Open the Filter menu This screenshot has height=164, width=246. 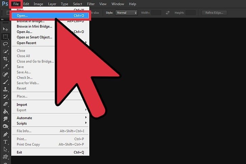pyautogui.click(x=91, y=4)
